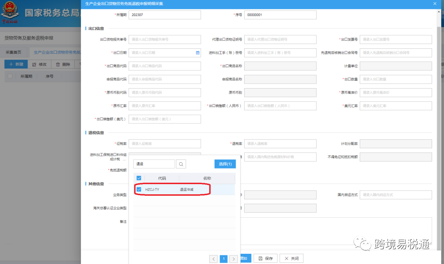Click the search magnifier icon in popup
The image size is (444, 264).
point(181,164)
